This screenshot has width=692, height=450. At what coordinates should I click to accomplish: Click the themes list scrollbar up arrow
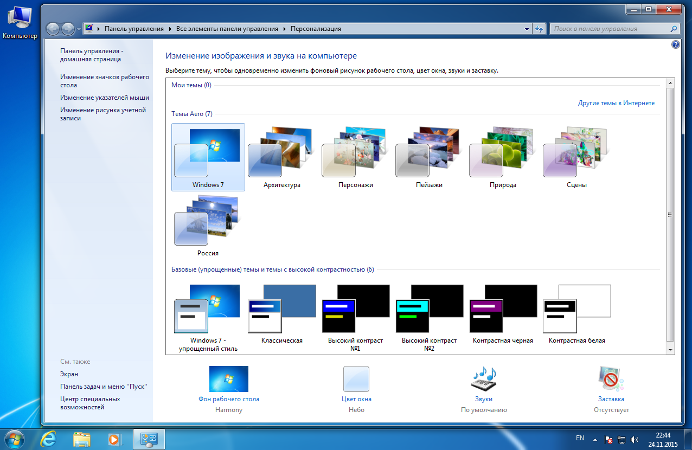coord(670,83)
